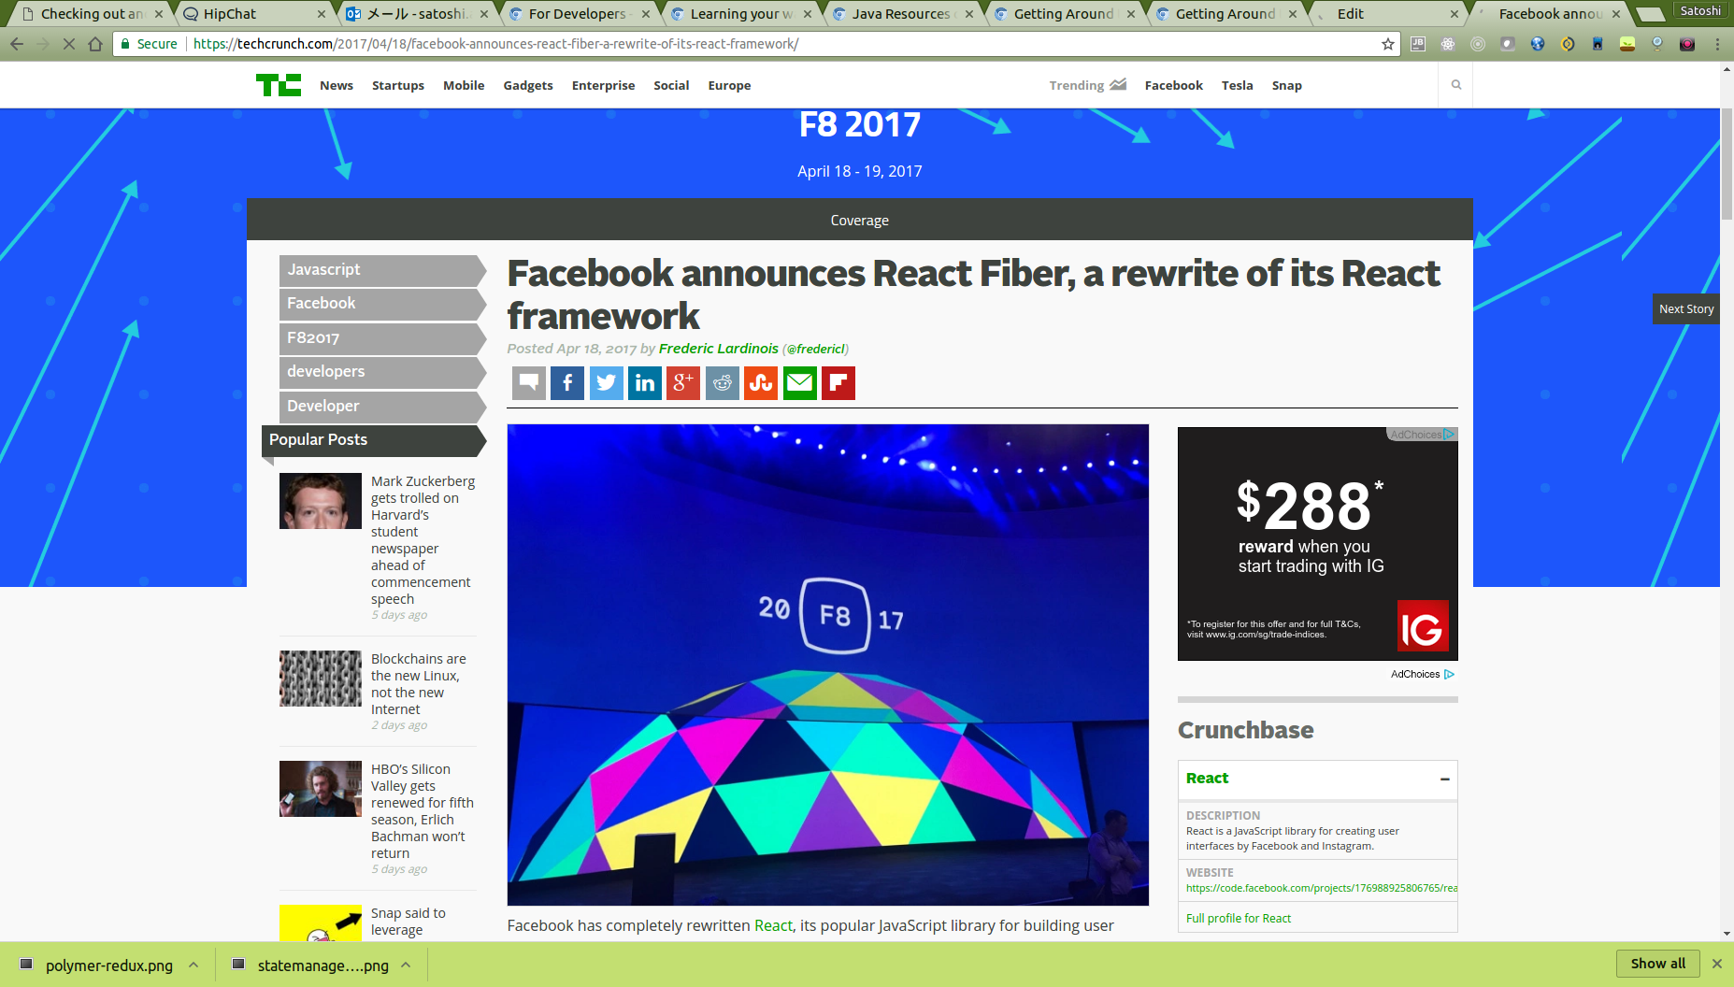Switch to the HipChat browser tab
The width and height of the screenshot is (1734, 987).
(253, 13)
